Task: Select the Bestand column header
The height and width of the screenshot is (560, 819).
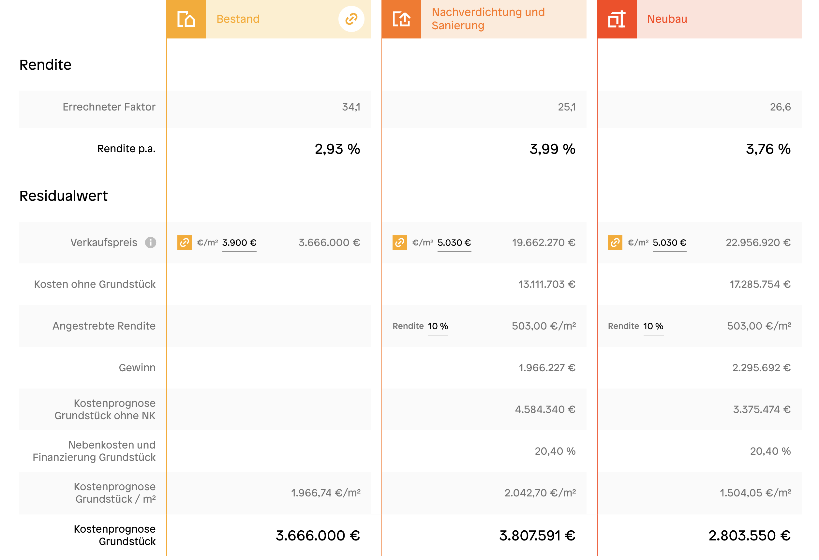Action: point(238,19)
